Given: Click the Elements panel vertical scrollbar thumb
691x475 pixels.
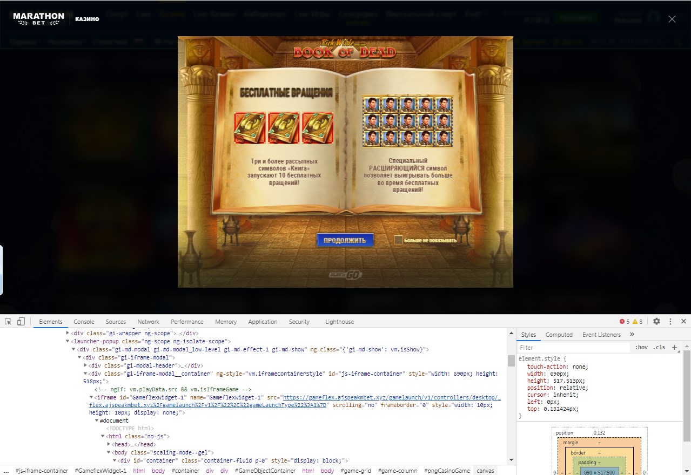Looking at the screenshot, I should [x=511, y=361].
